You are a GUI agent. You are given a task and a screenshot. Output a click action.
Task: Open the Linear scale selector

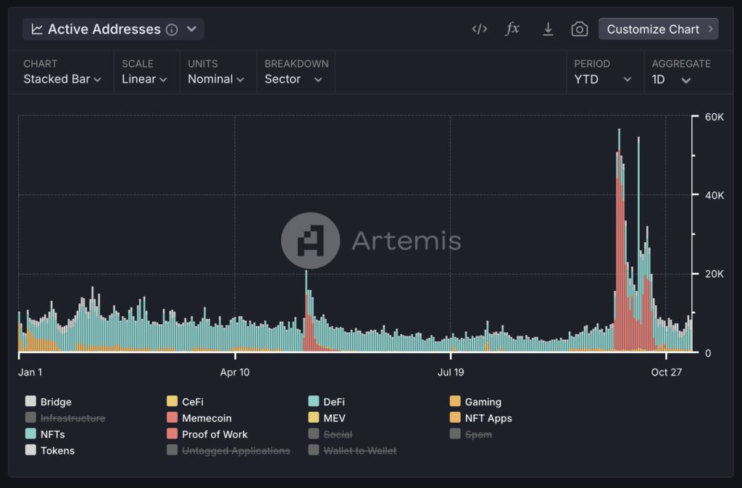144,79
